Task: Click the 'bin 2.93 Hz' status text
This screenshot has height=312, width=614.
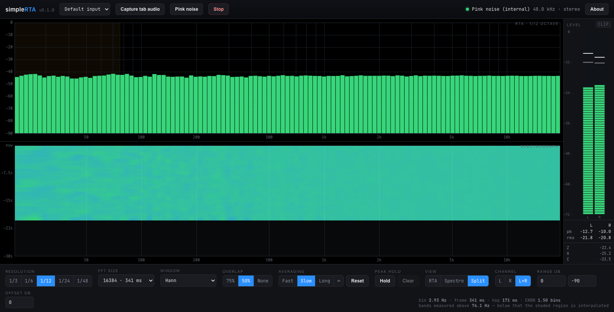Action: tap(432, 300)
